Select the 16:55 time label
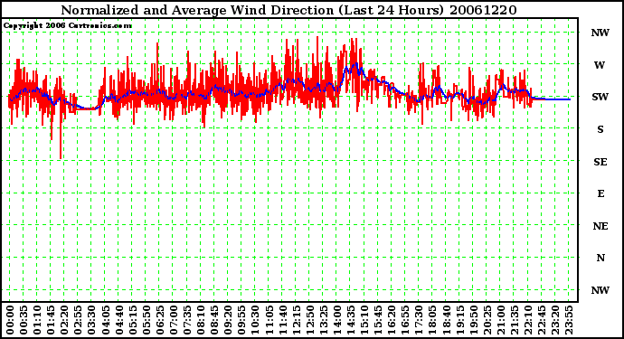 [405, 320]
